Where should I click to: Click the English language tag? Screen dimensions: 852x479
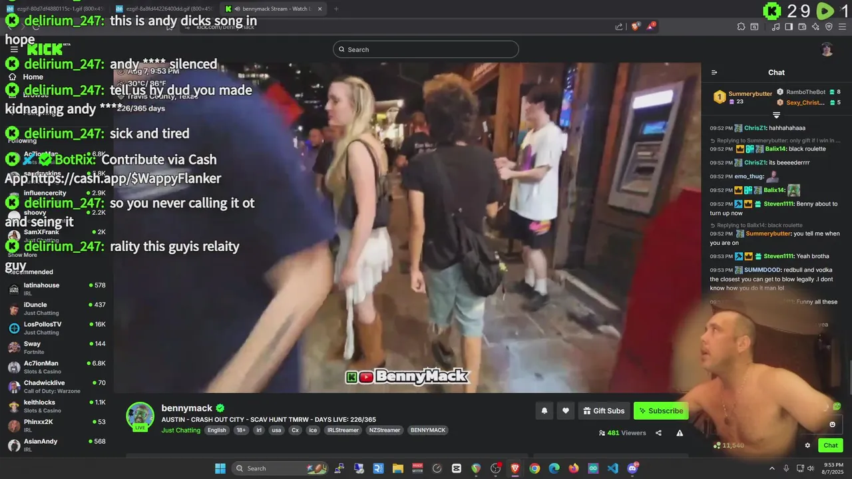(216, 430)
